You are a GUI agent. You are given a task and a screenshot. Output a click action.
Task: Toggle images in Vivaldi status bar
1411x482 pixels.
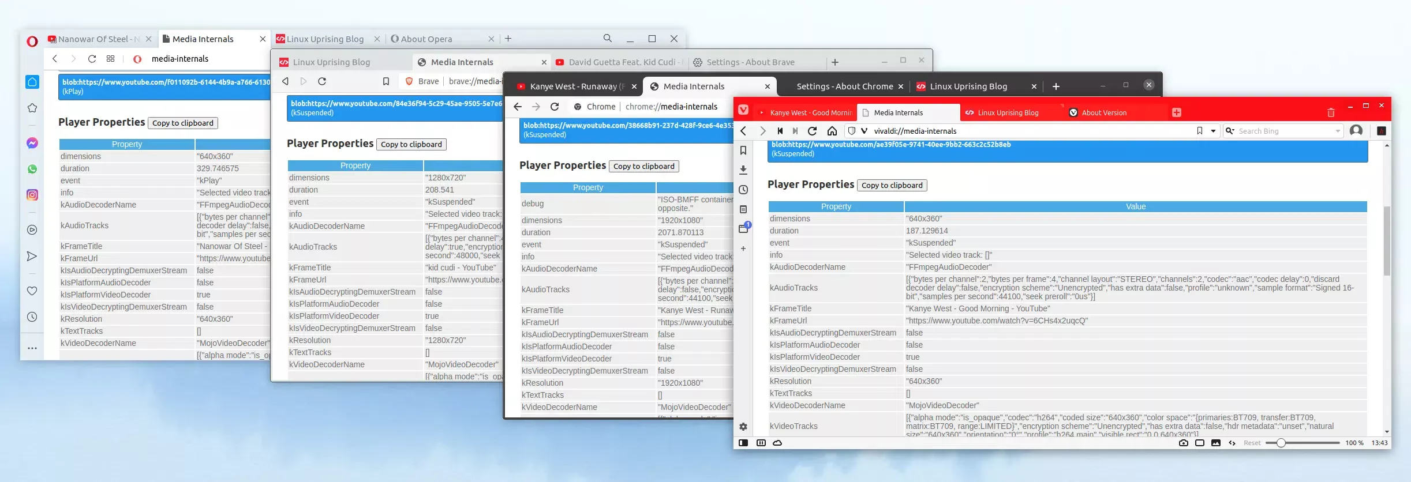(1216, 443)
